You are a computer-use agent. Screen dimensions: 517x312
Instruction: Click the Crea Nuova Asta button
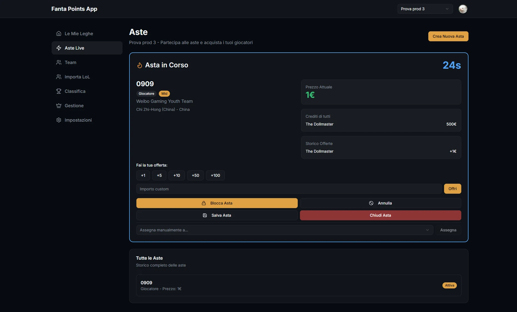[448, 36]
